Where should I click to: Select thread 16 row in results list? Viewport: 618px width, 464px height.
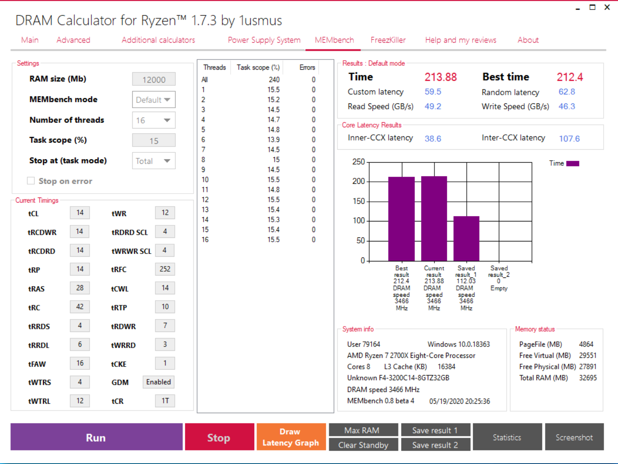[x=258, y=239]
